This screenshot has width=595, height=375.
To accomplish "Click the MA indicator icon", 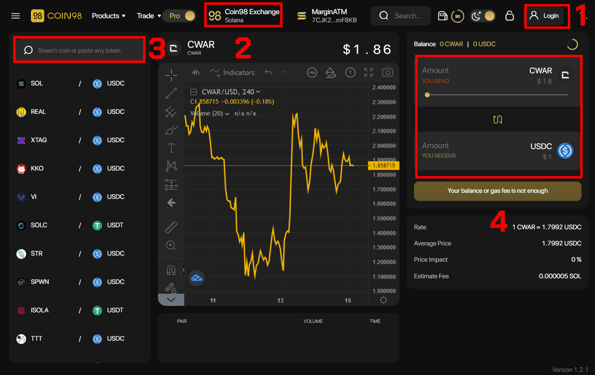I will (312, 72).
